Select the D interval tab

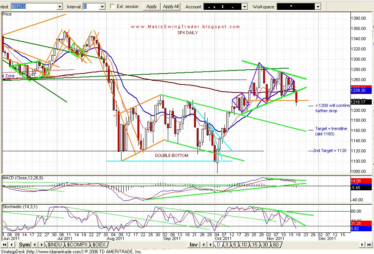point(218,245)
